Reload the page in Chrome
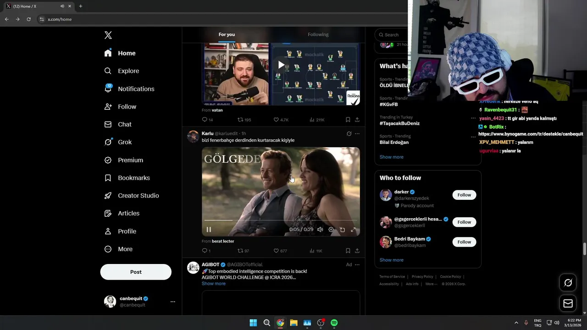 click(x=28, y=19)
